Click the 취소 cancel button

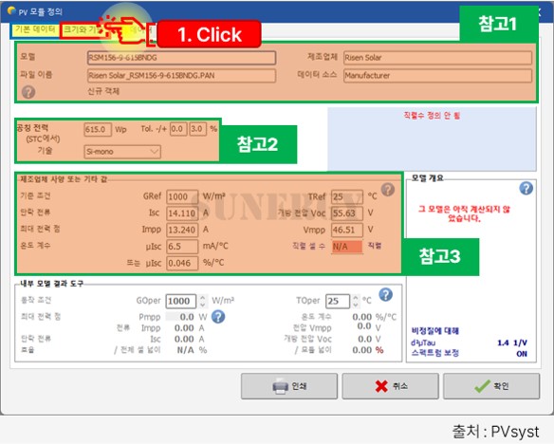pos(391,386)
